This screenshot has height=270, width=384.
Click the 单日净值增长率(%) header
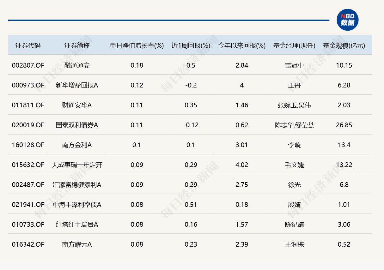click(x=137, y=45)
